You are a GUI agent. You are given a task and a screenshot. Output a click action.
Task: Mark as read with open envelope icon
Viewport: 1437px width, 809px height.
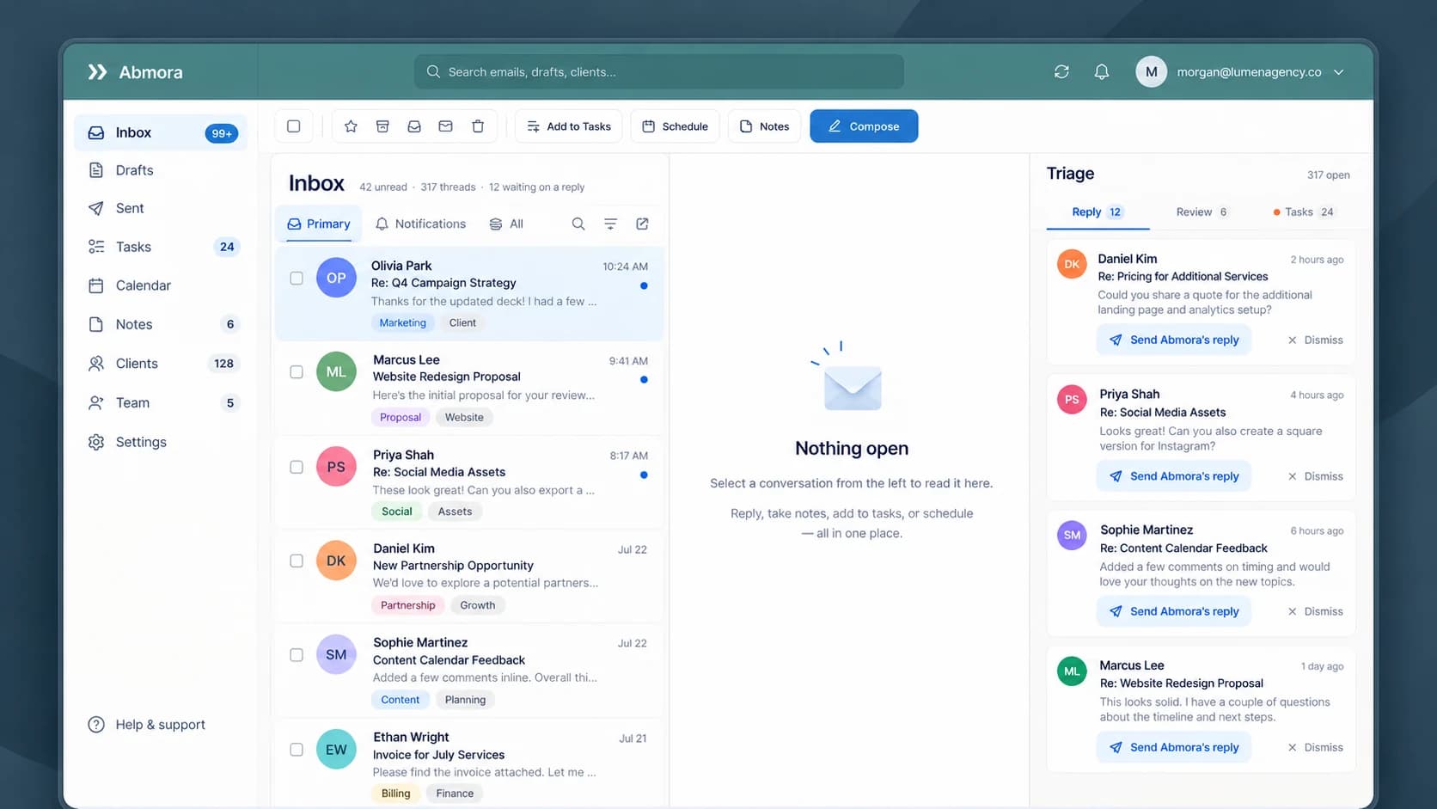click(x=414, y=126)
